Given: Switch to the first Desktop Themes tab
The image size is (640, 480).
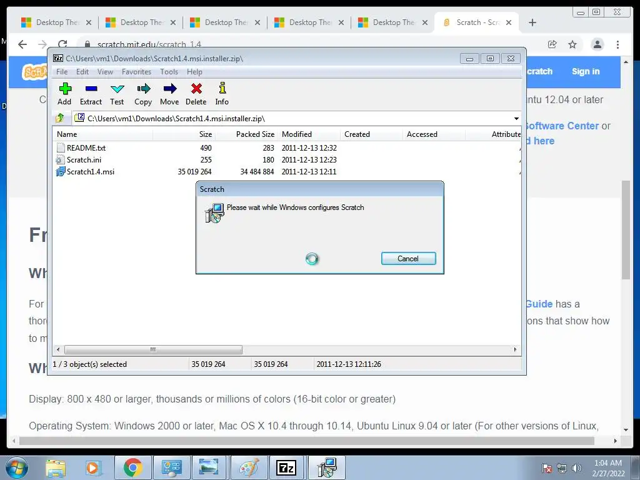Looking at the screenshot, I should (x=56, y=22).
